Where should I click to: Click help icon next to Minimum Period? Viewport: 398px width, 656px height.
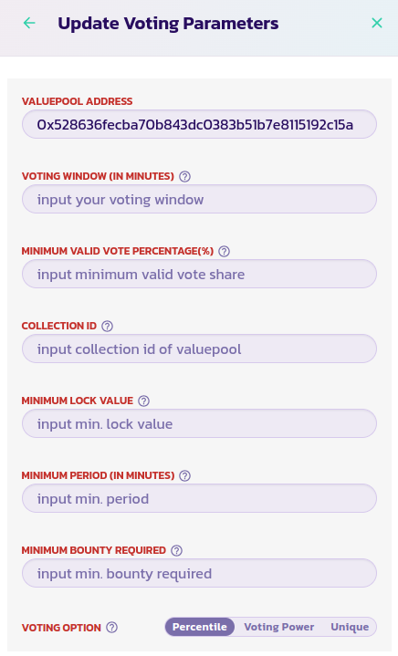click(184, 475)
